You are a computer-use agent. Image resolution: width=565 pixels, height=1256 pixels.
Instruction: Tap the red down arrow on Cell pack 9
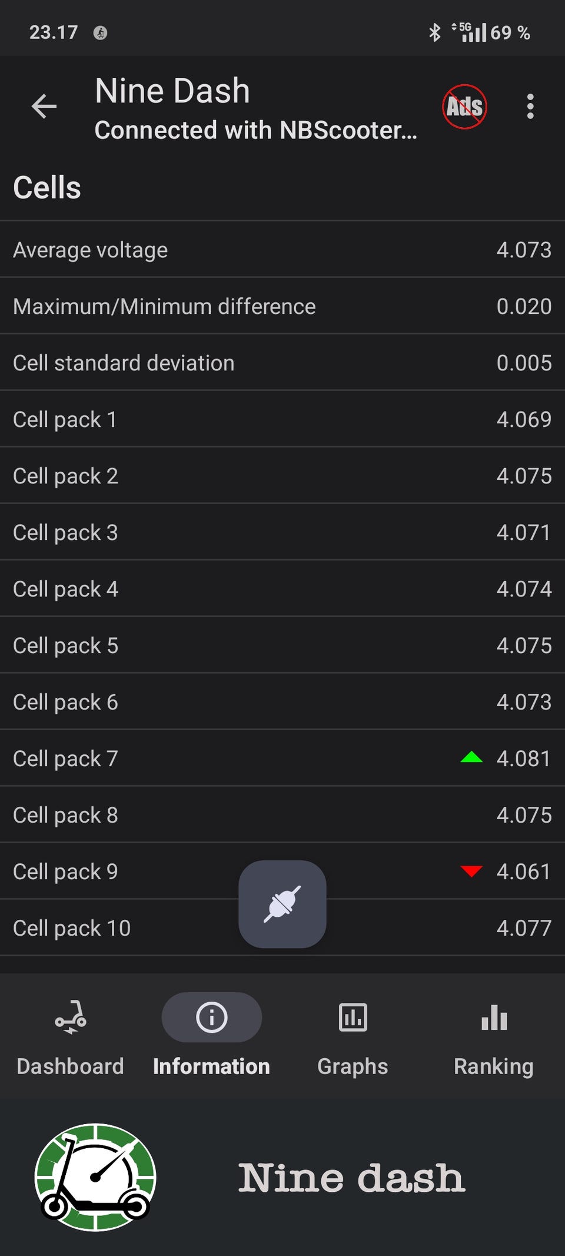click(x=471, y=871)
